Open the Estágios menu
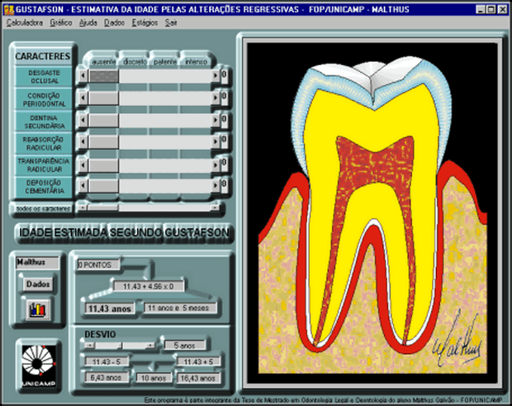This screenshot has height=406, width=512. click(x=145, y=23)
